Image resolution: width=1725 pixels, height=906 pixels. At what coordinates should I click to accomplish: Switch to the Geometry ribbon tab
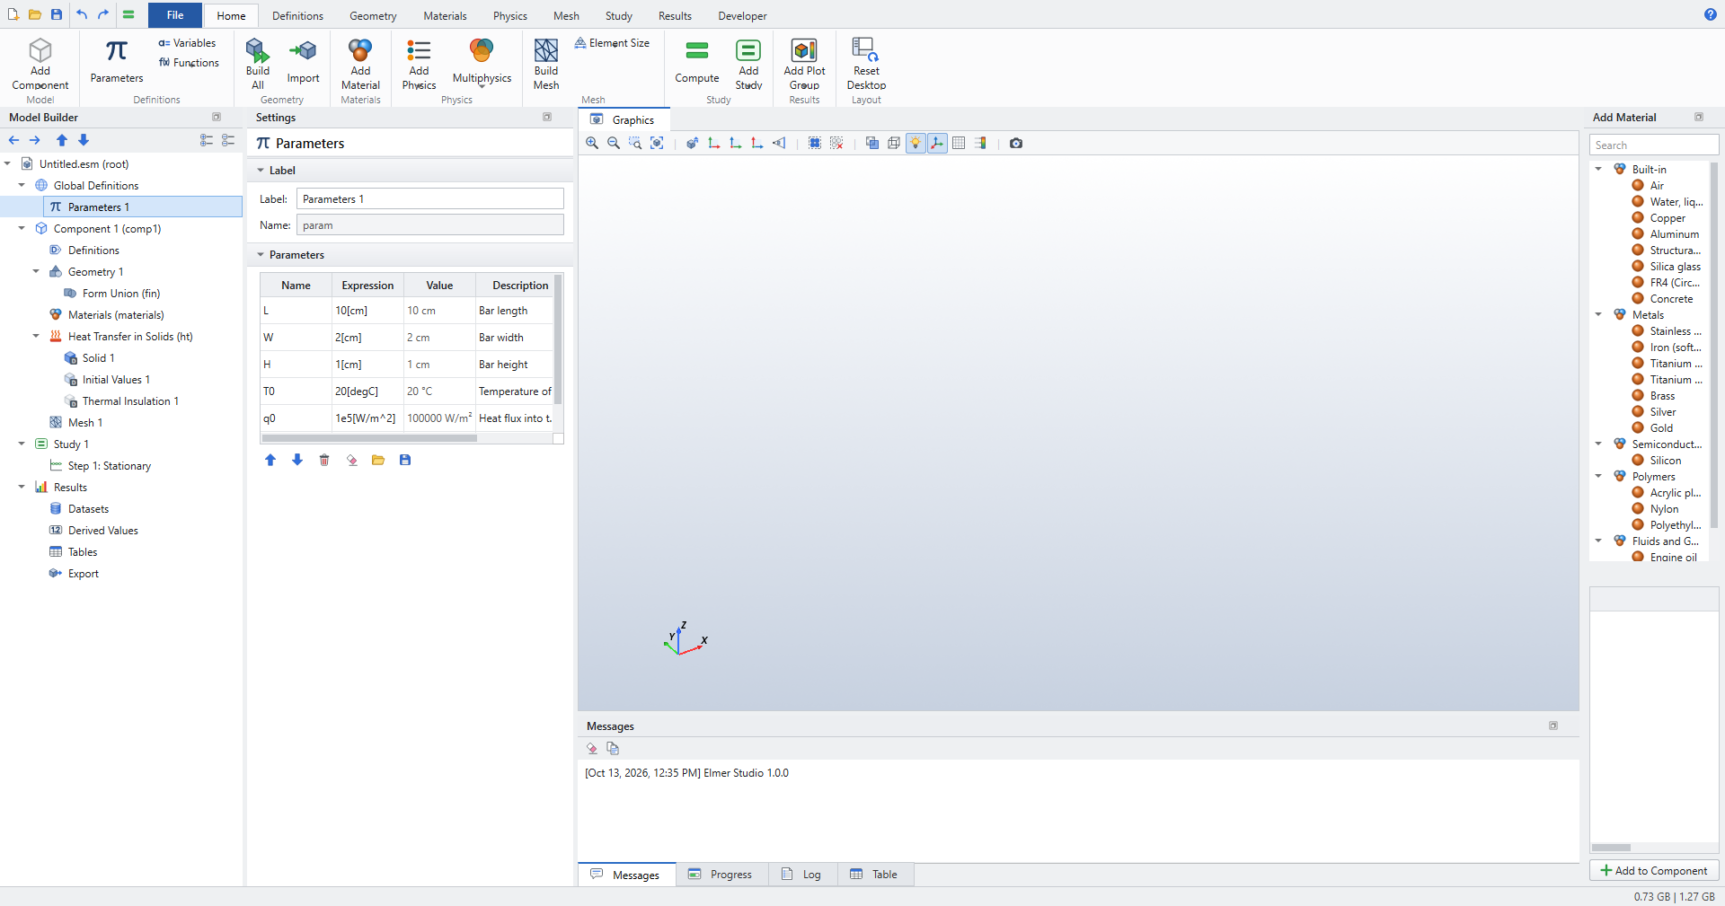coord(373,16)
